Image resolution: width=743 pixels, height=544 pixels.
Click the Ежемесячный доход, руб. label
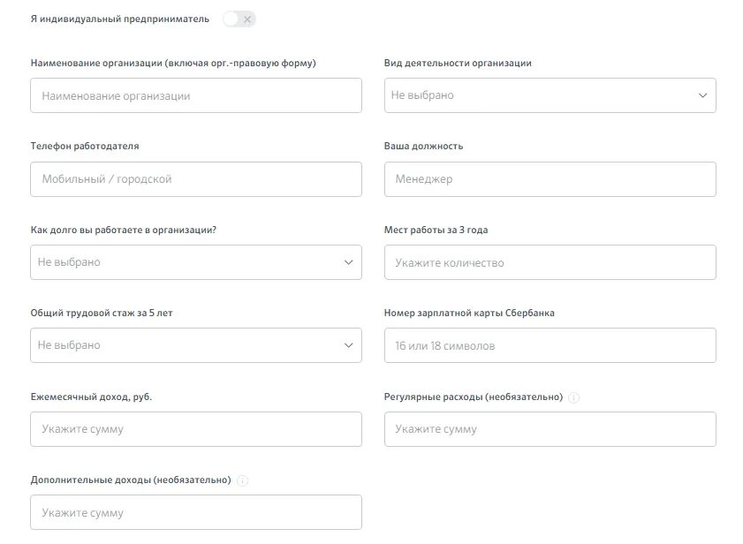tap(91, 397)
